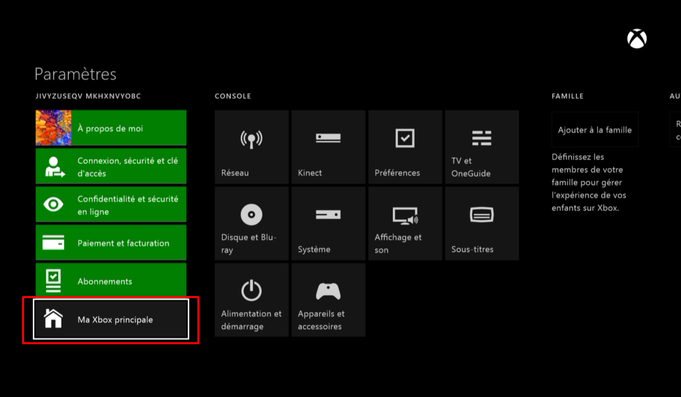
Task: Click the Réseau antenna signal icon
Action: tap(252, 139)
